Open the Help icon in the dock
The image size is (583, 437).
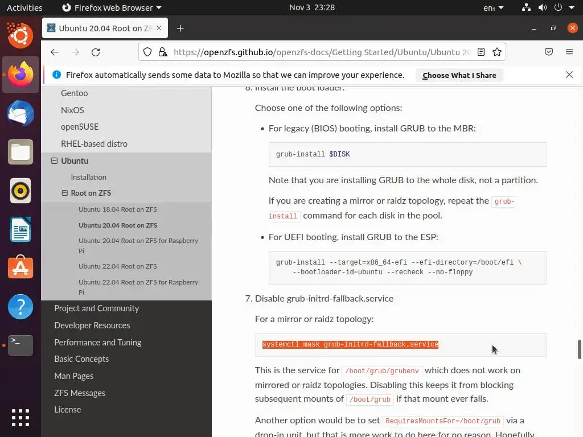click(20, 307)
